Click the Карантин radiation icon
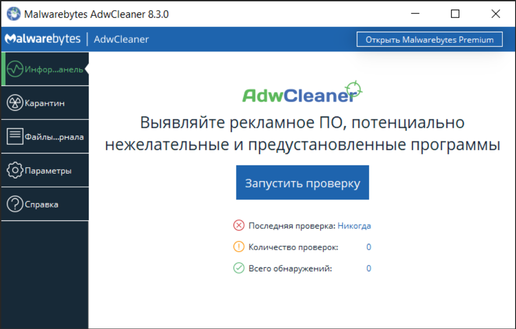The width and height of the screenshot is (516, 329). click(15, 103)
